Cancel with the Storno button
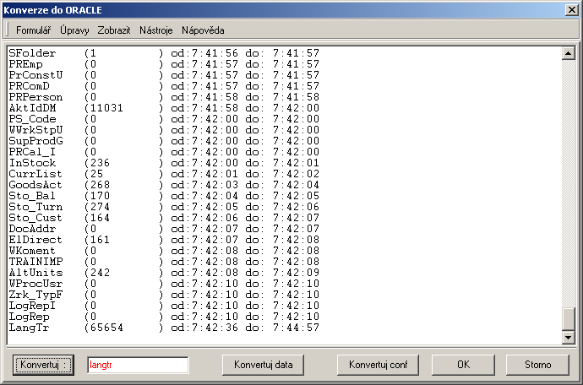Image resolution: width=583 pixels, height=385 pixels. 537,365
